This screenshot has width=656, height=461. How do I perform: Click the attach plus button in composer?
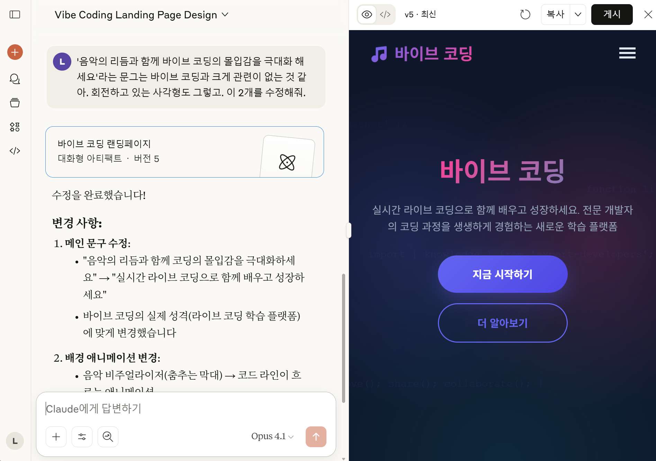56,437
